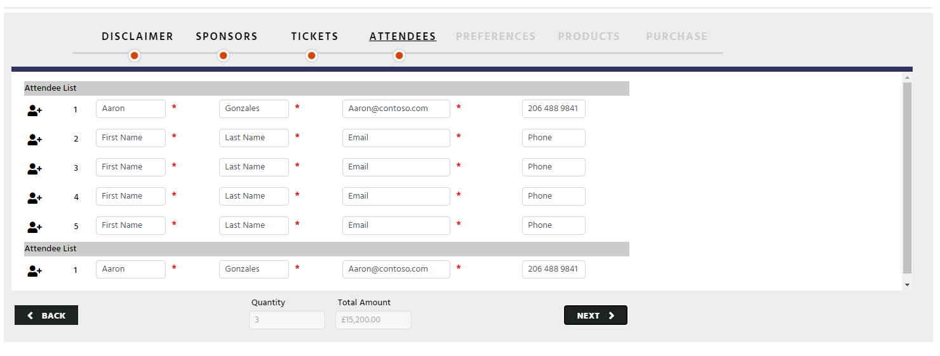Select the Sponsors step dot marker

(x=223, y=56)
